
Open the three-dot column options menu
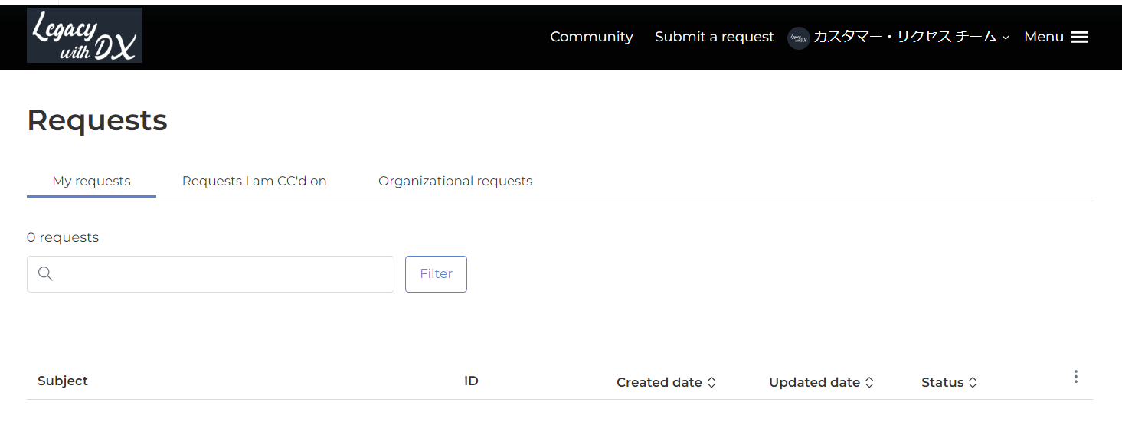tap(1076, 377)
